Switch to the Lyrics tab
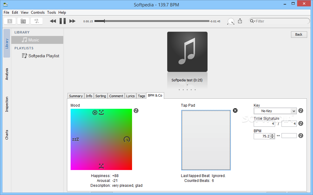This screenshot has width=313, height=195. click(x=130, y=96)
